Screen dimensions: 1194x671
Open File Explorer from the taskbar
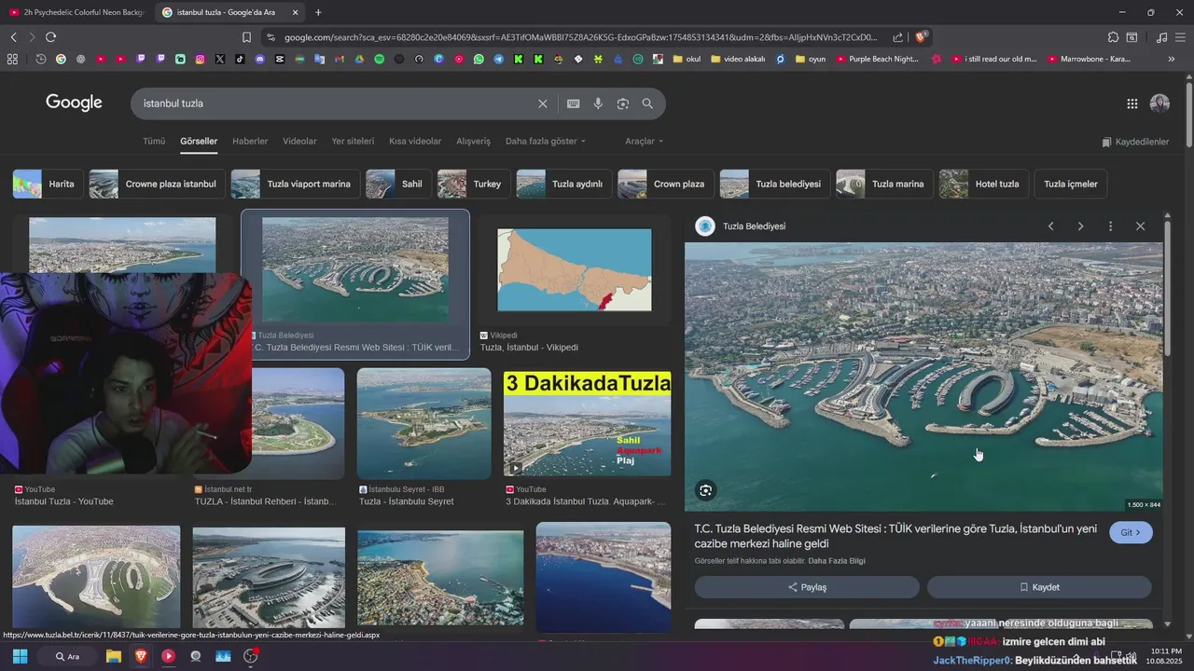coord(113,656)
